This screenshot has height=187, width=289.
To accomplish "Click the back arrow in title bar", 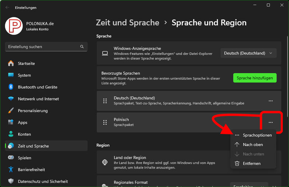I will click(8, 7).
